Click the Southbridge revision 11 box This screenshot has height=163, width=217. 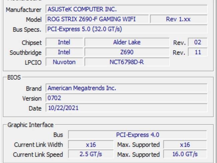[198, 52]
